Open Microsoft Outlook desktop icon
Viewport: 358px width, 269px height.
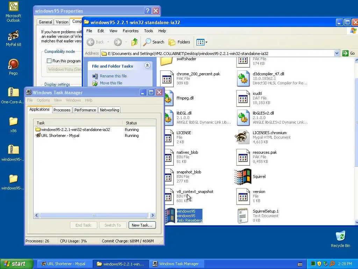coord(13,12)
